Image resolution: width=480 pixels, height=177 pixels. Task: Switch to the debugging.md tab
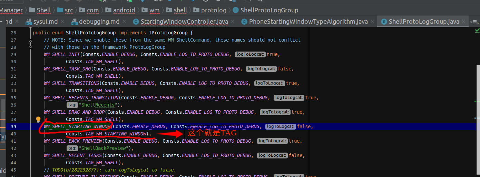(x=99, y=22)
